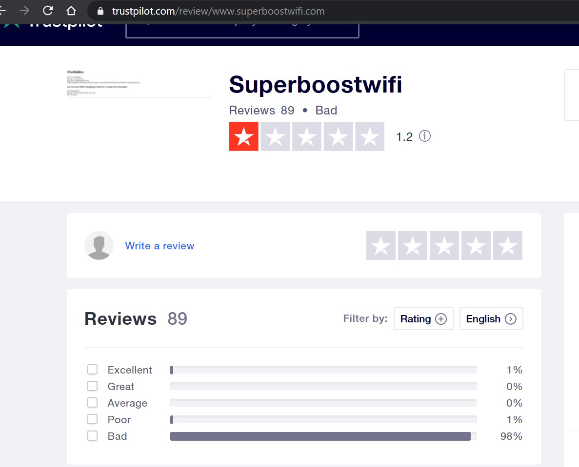Screen dimensions: 579x467
Task: Go to the browser home page icon
Action: 71,11
